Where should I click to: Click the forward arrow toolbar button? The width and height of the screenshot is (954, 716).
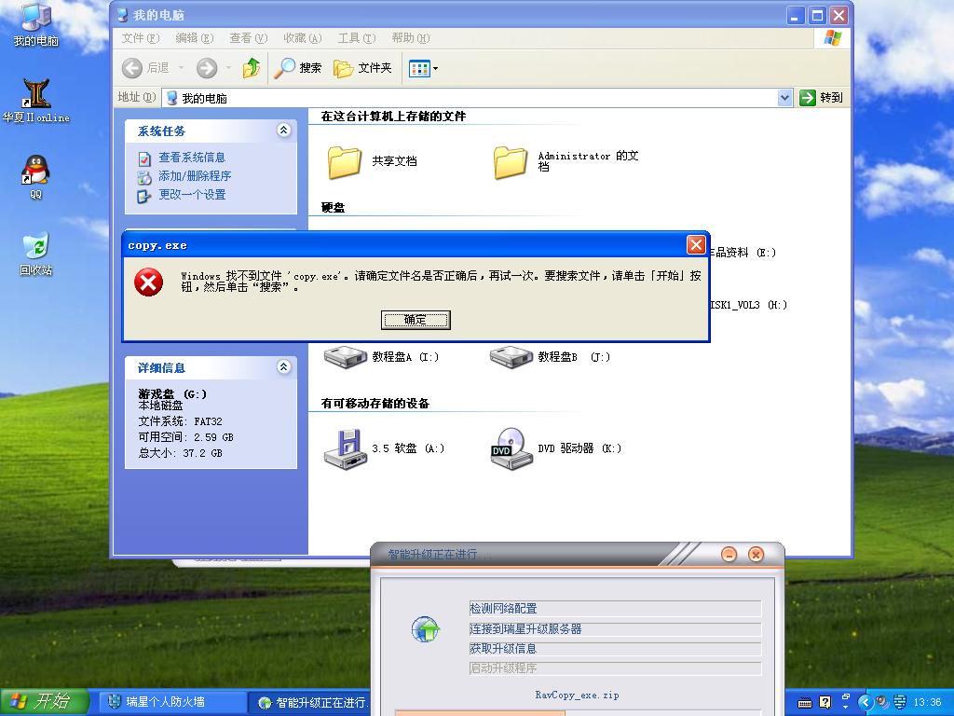coord(207,67)
